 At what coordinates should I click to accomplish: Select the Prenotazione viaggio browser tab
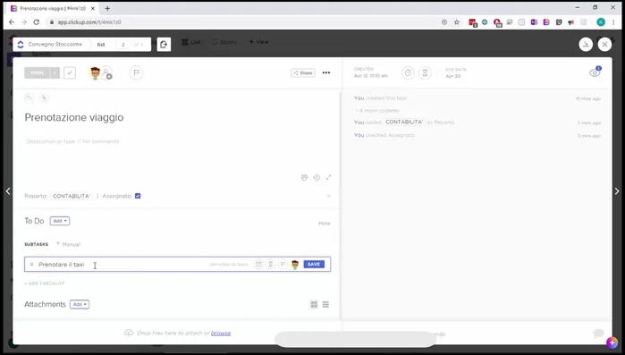click(x=53, y=8)
